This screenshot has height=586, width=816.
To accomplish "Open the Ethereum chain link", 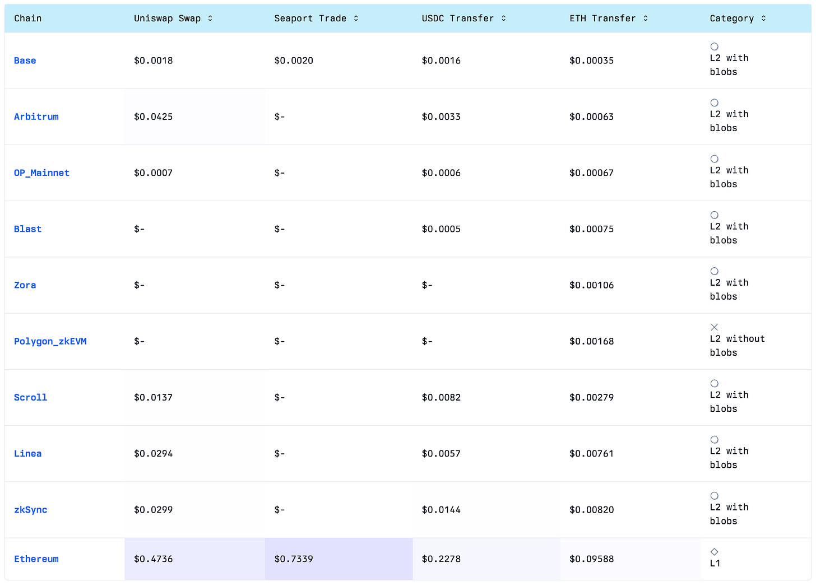I will (36, 559).
